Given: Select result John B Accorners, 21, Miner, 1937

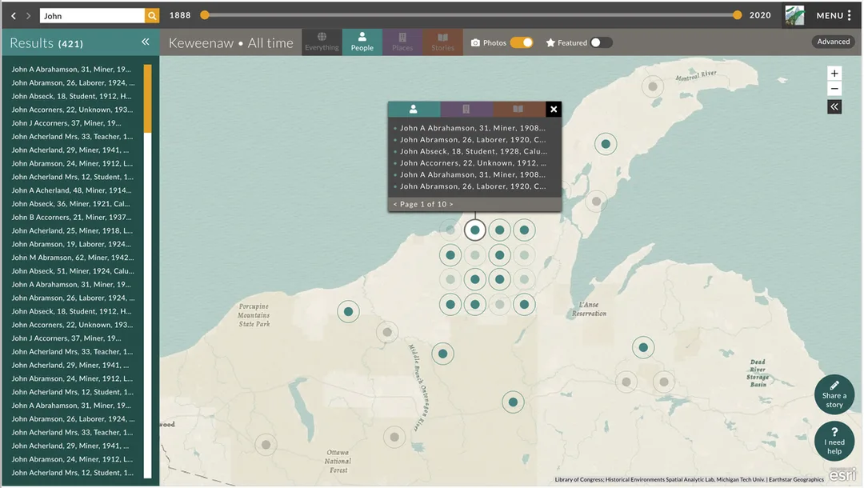Looking at the screenshot, I should point(72,217).
